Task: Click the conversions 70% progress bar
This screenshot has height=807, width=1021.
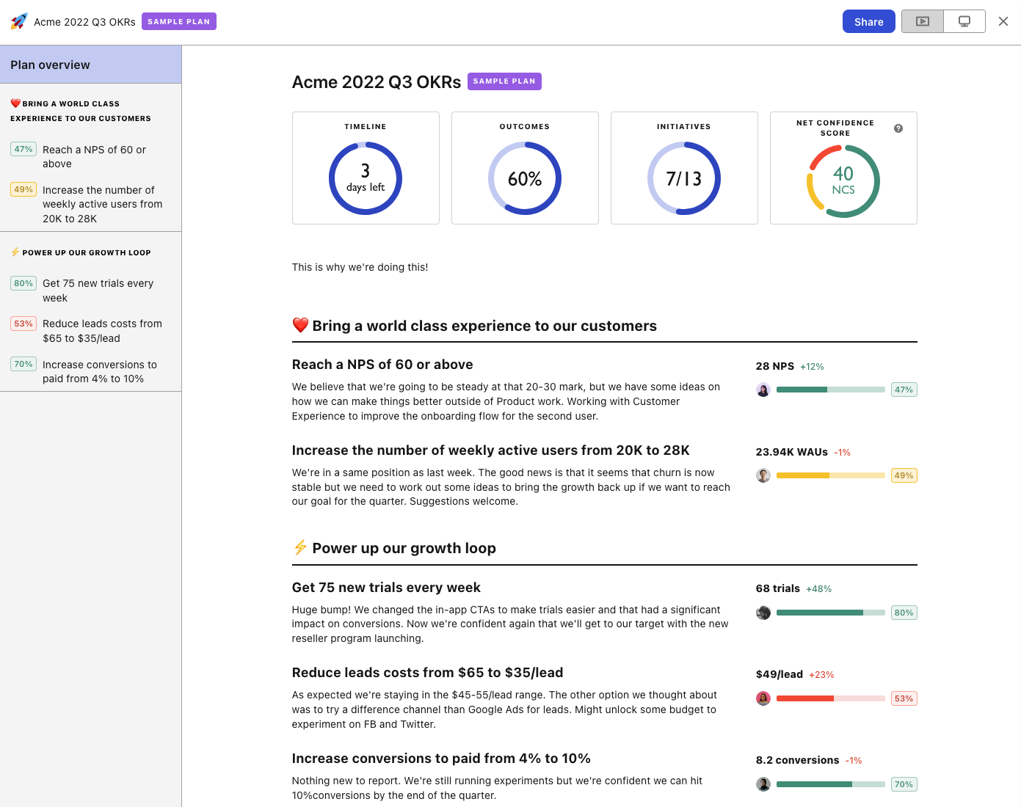Action: point(831,784)
